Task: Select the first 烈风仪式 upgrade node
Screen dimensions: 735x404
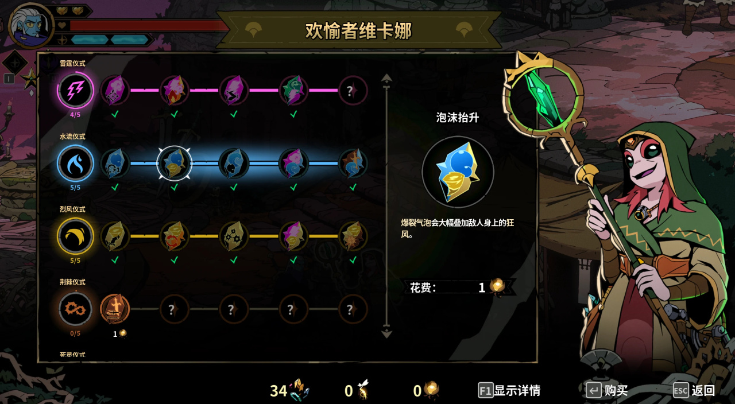Action: click(115, 236)
